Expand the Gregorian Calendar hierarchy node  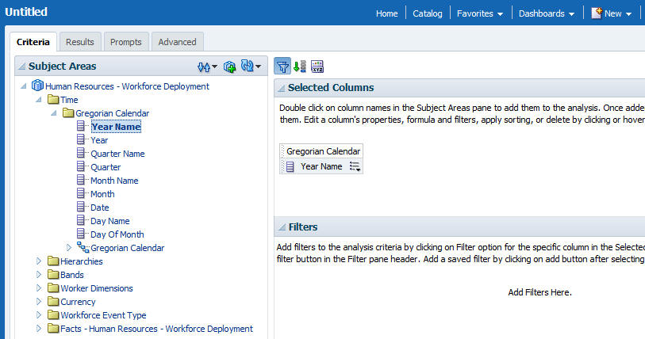(x=69, y=247)
